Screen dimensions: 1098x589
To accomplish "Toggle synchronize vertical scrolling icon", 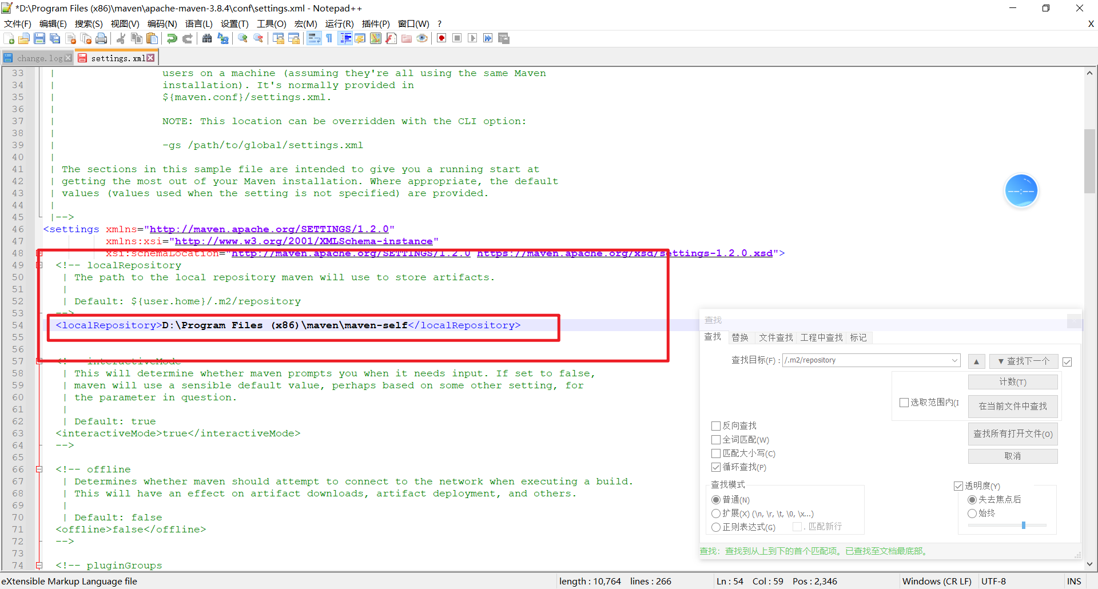I will pos(279,38).
